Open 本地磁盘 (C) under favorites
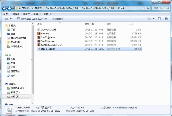 17,46
